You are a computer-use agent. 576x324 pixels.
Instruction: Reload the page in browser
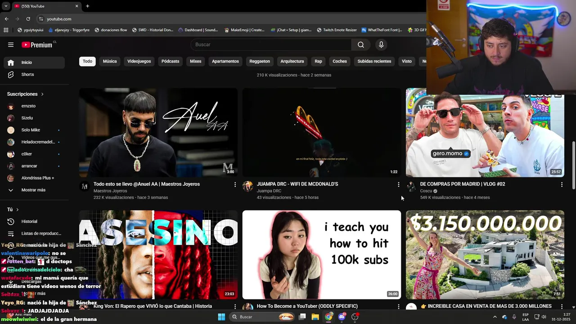28,19
